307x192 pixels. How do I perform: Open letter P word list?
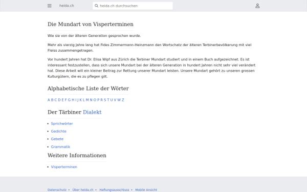click(x=98, y=100)
